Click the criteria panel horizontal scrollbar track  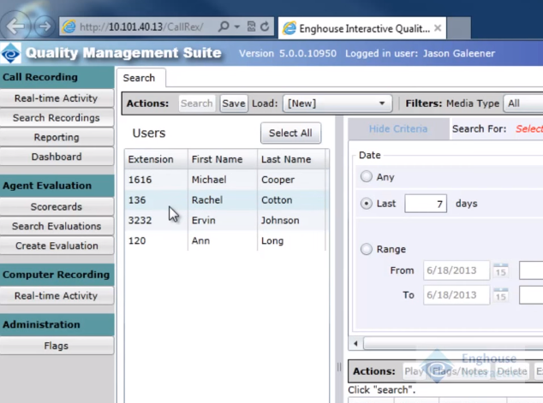point(453,343)
